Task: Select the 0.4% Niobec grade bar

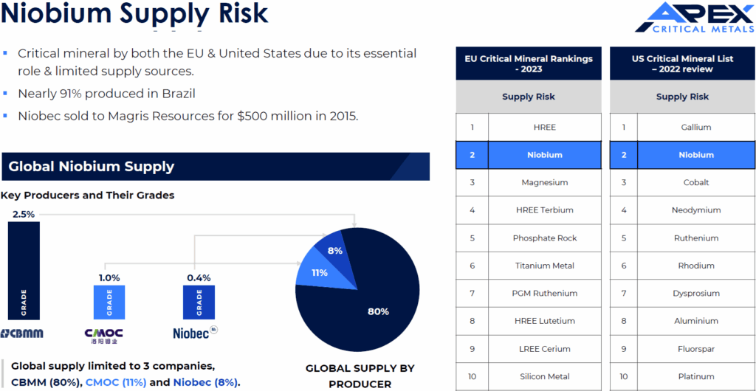Action: pos(198,302)
